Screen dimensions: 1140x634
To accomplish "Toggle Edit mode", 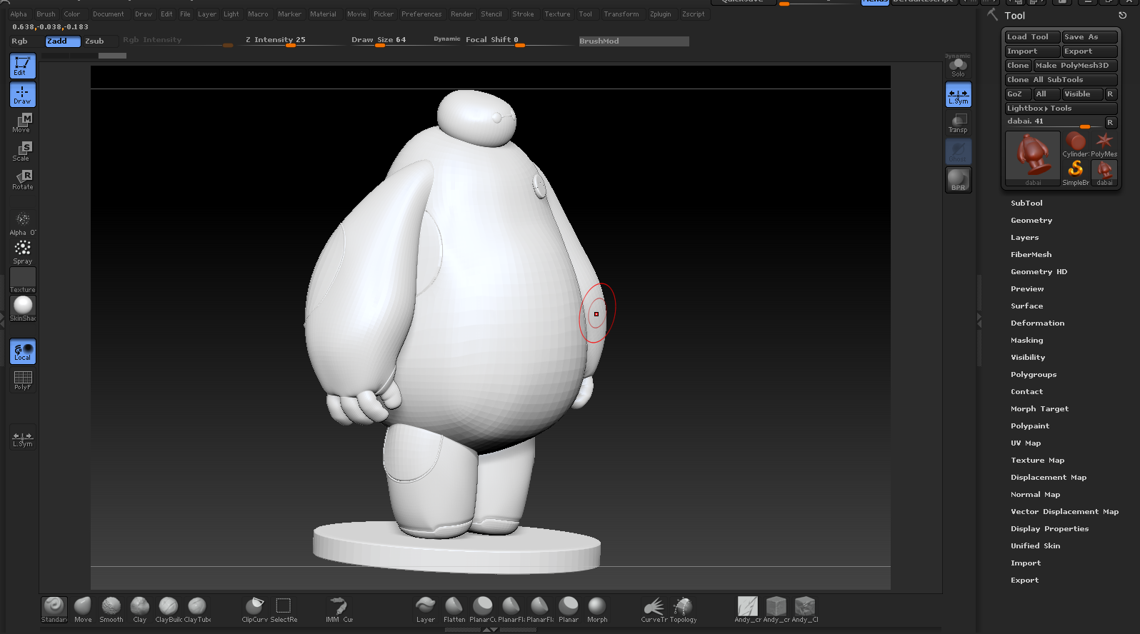I will point(23,66).
